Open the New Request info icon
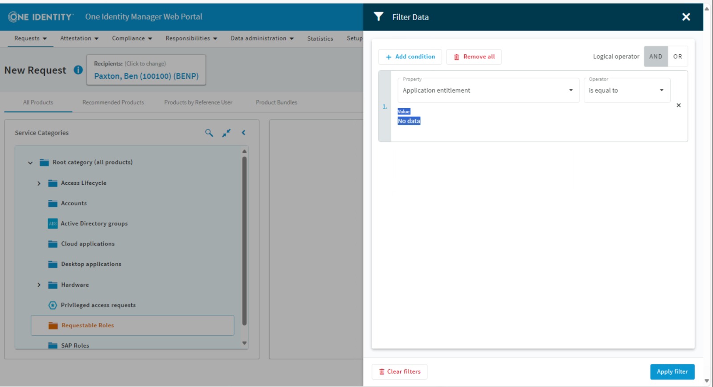Viewport: 713px width, 387px height. click(78, 70)
